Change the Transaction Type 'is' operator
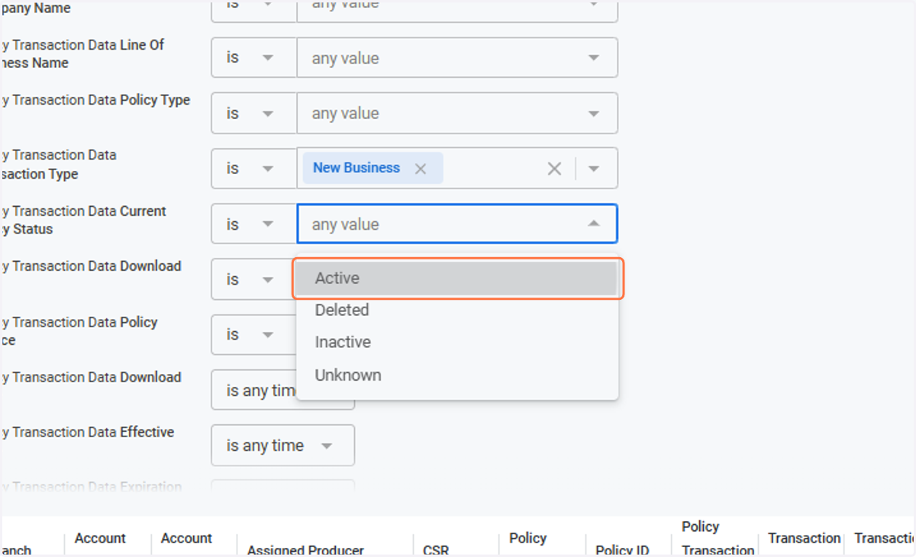 click(x=253, y=169)
